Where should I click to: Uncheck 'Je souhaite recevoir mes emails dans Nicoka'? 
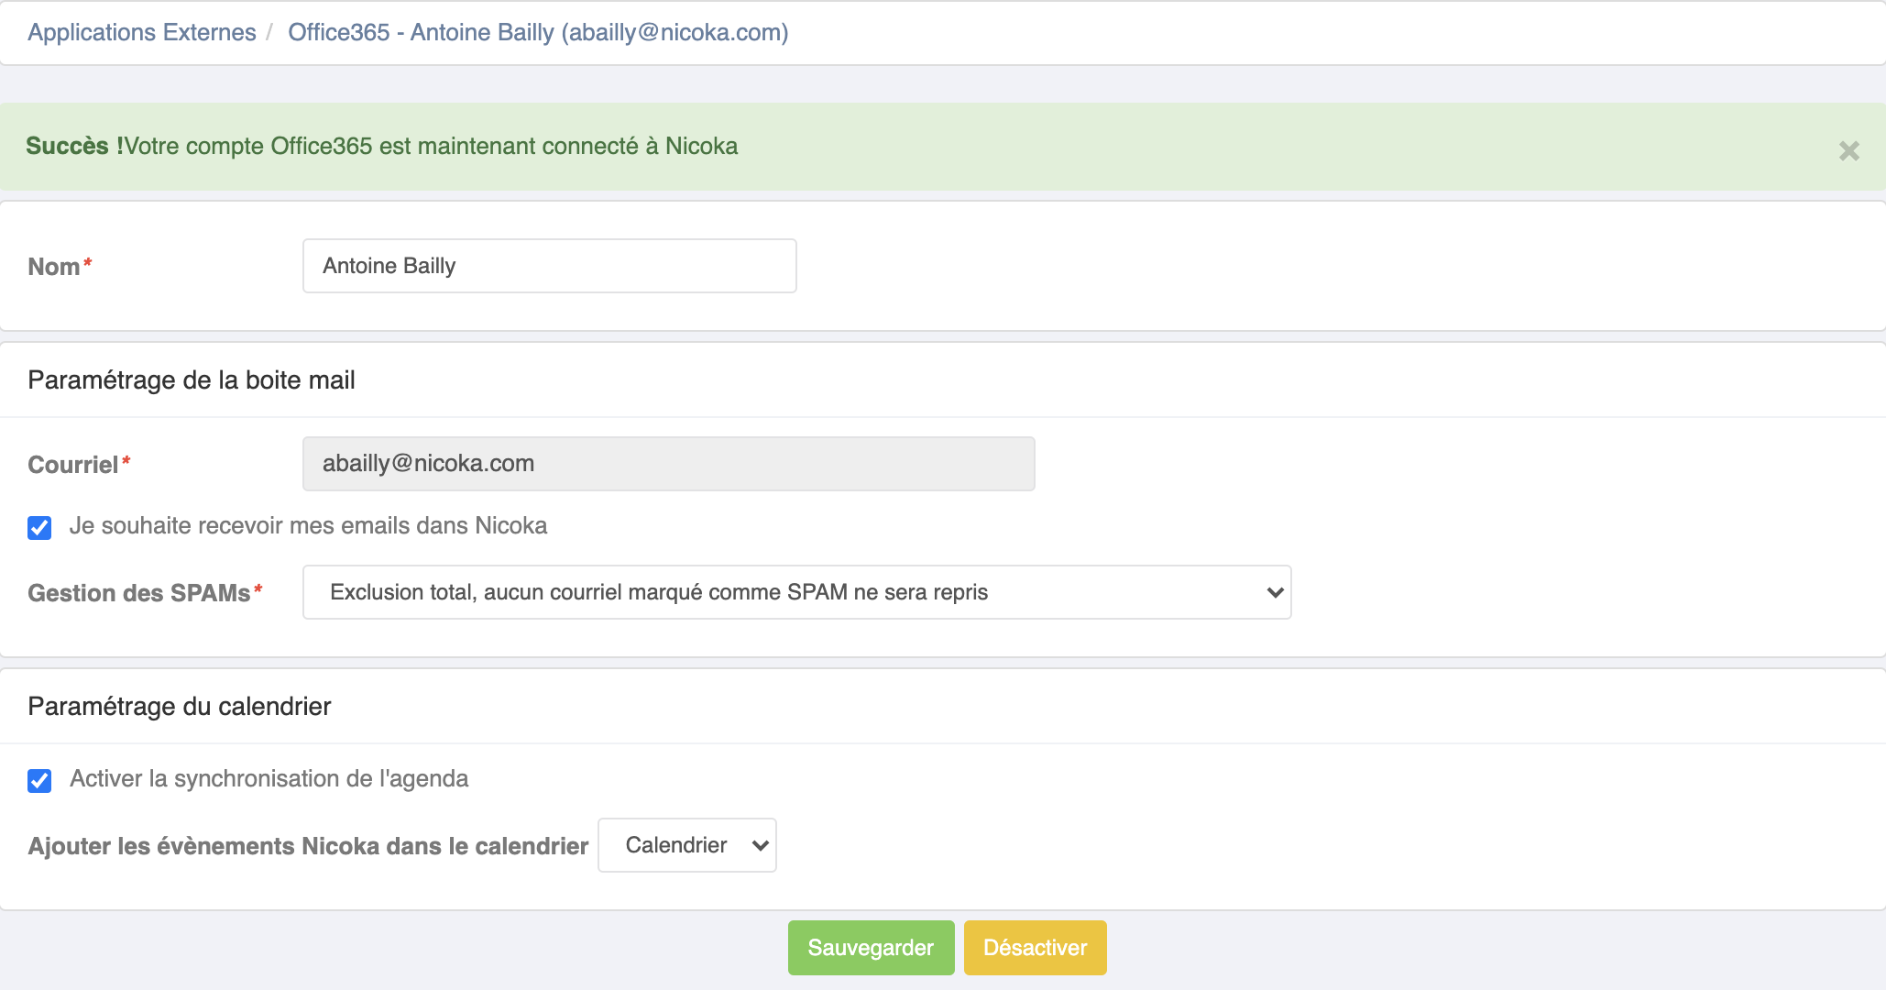click(39, 527)
